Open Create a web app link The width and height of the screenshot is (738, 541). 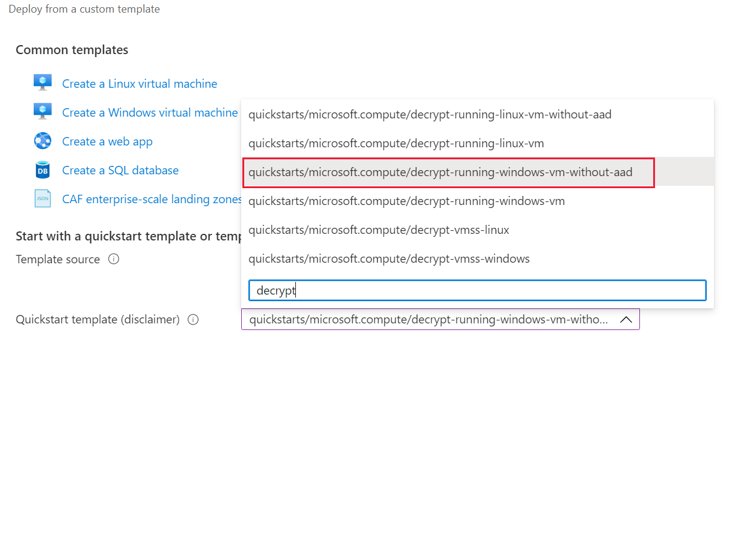[108, 141]
